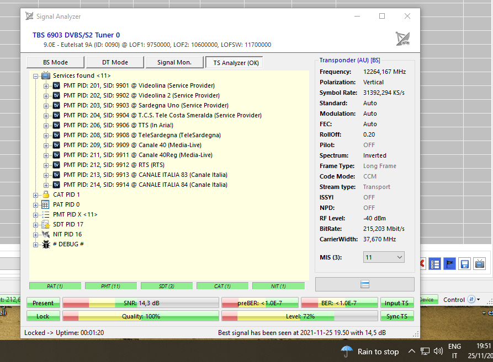
Task: Click the Sync TS button
Action: [397, 316]
